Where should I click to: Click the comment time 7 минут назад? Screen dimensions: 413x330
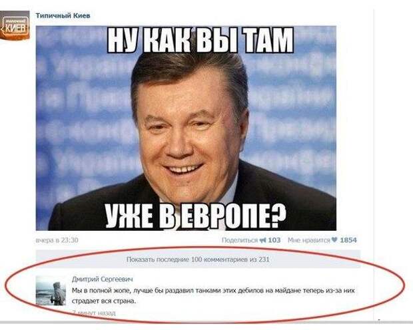94,313
